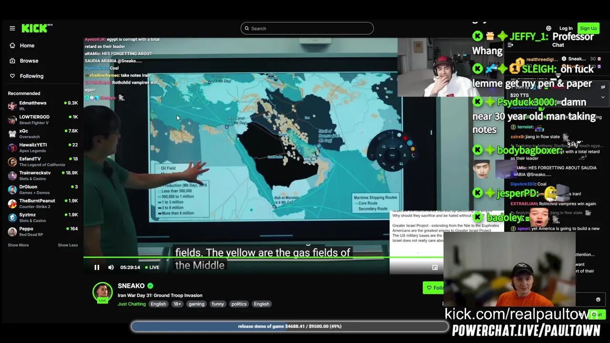Click the release demo donation goal bar
Screen dimensions: 610x343
point(290,326)
